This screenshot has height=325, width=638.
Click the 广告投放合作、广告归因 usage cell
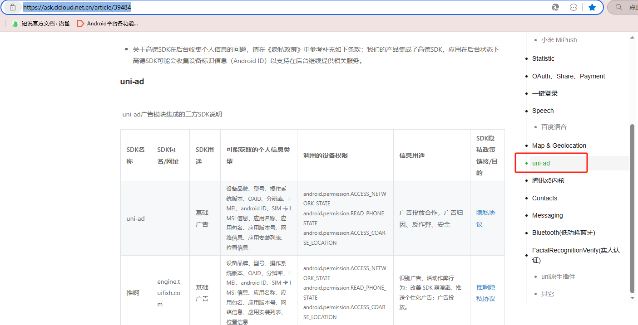click(x=431, y=218)
